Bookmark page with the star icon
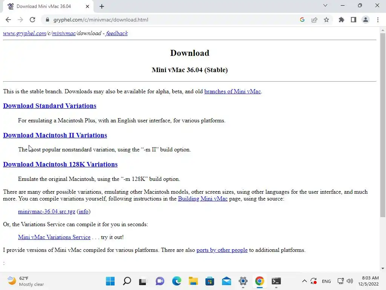Image resolution: width=386 pixels, height=290 pixels. pos(326,20)
